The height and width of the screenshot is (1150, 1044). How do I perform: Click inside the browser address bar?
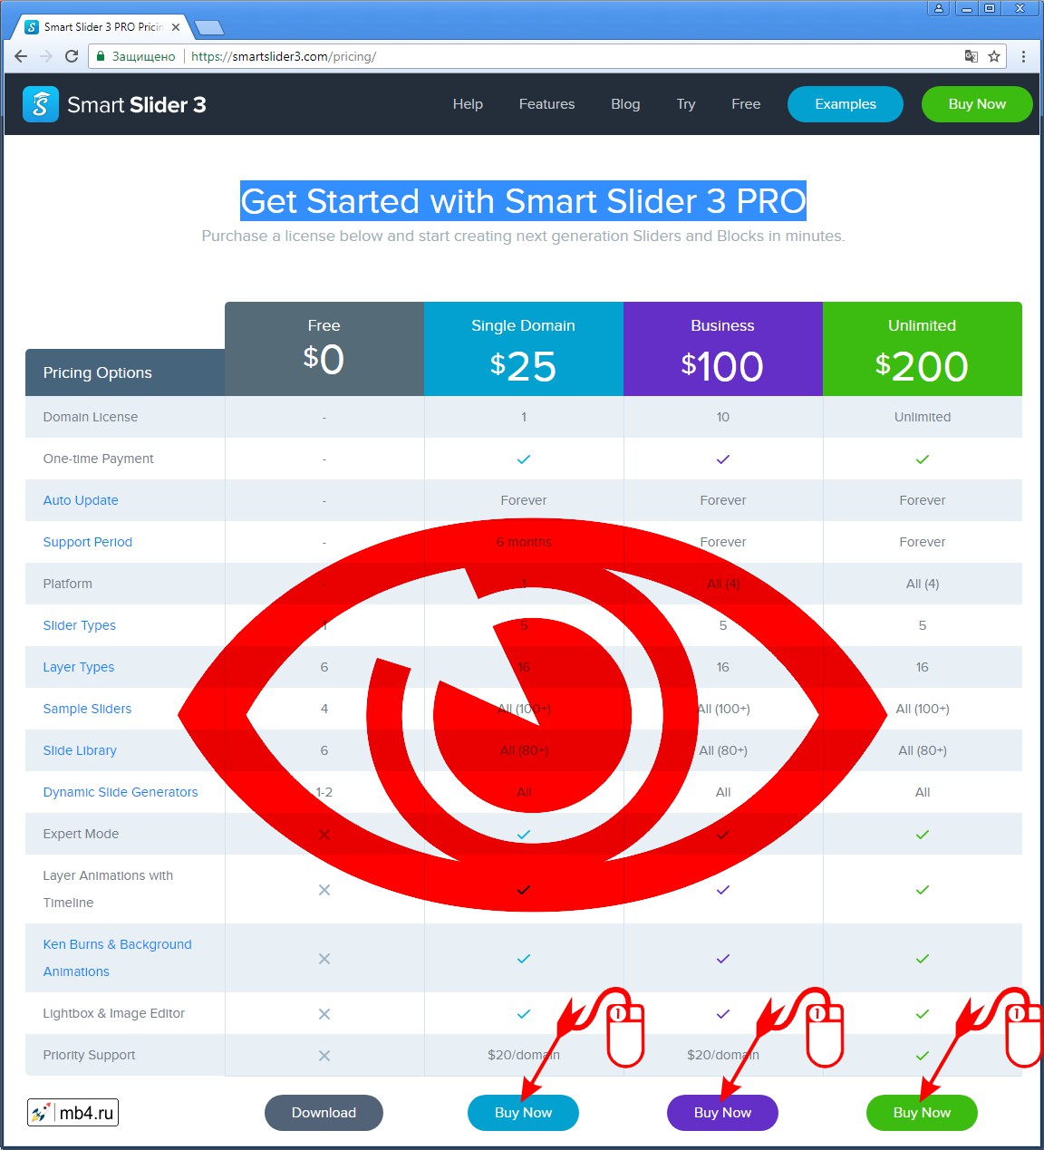coord(362,55)
